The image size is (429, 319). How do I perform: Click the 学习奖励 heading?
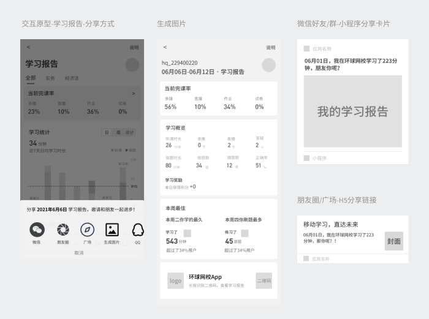coord(173,180)
